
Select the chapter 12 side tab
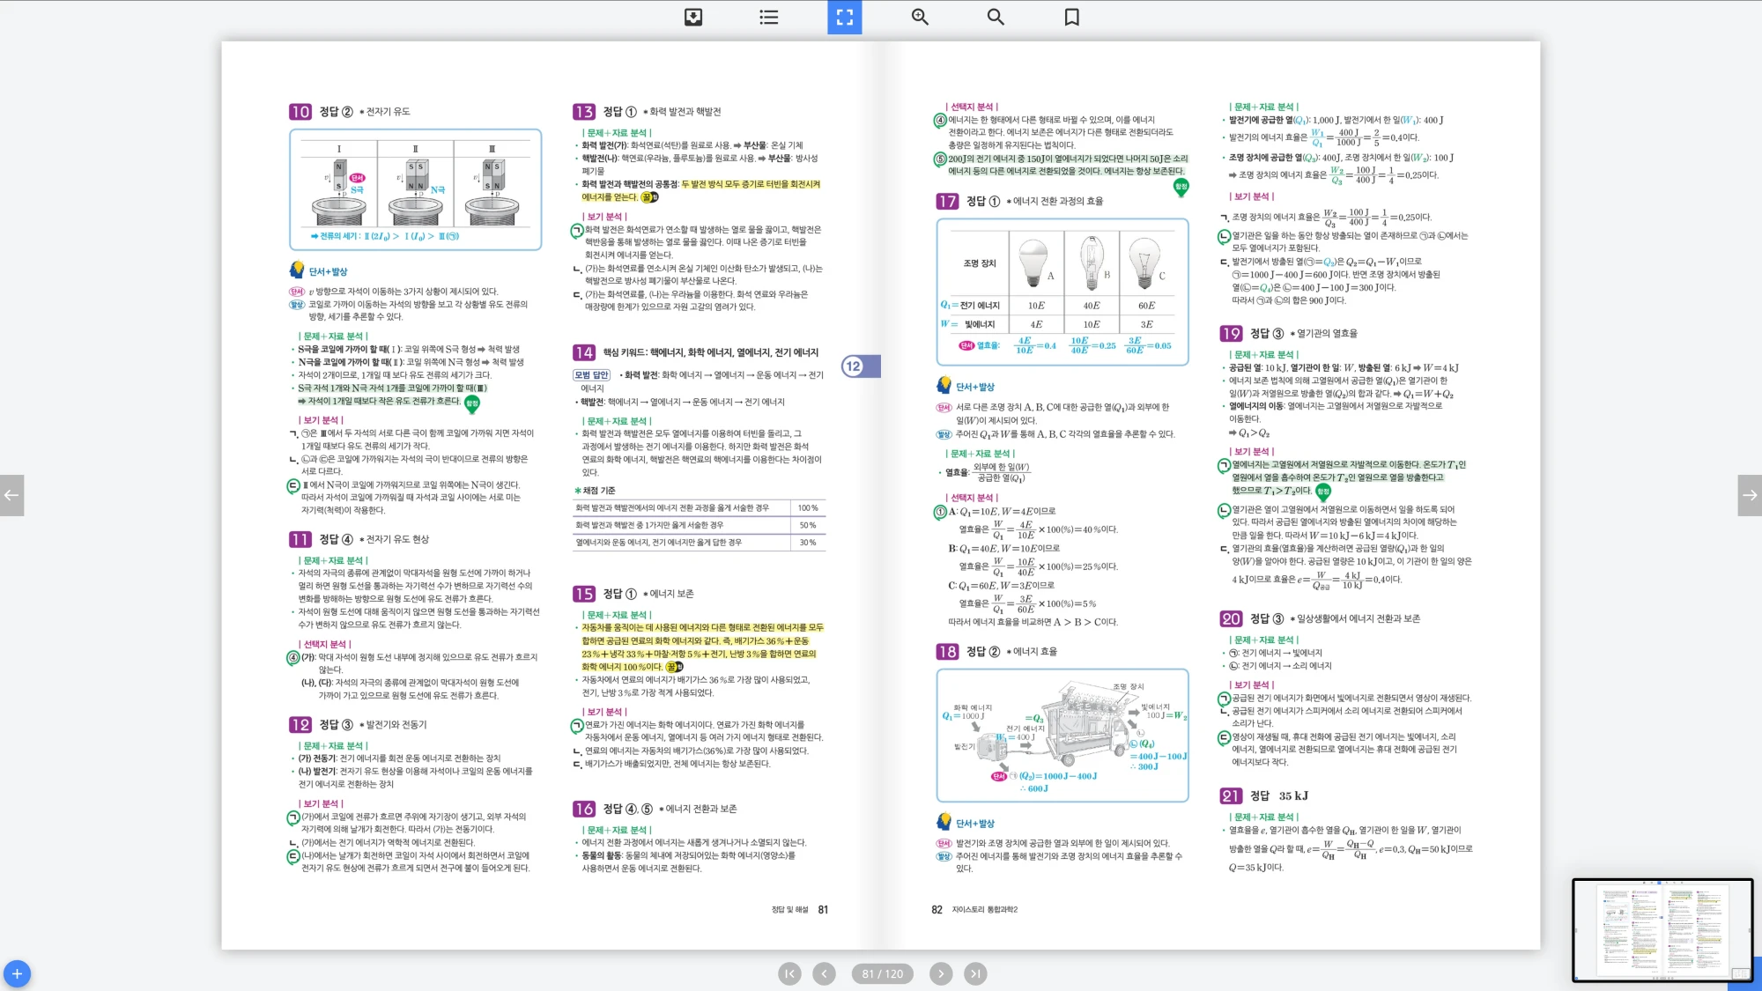(860, 366)
